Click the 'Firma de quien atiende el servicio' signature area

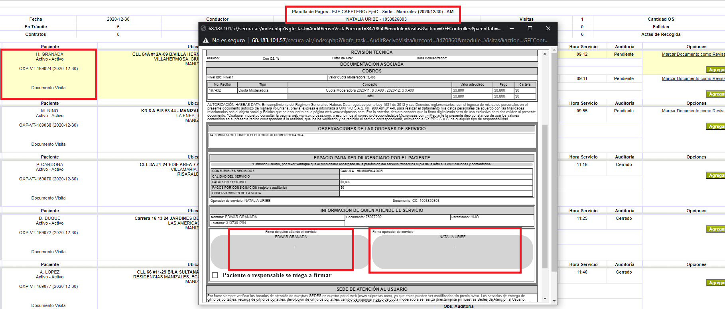291,252
